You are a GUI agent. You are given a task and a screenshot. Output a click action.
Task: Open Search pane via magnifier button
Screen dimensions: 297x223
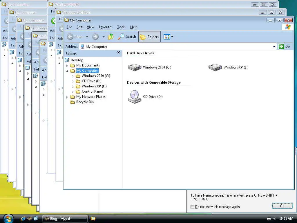tap(127, 37)
